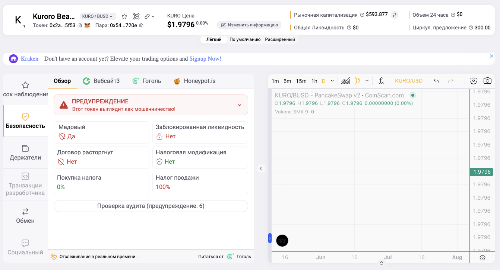Screen dimensions: 500x270
Task: Open the watchlist star sidebar section
Action: coord(25,89)
